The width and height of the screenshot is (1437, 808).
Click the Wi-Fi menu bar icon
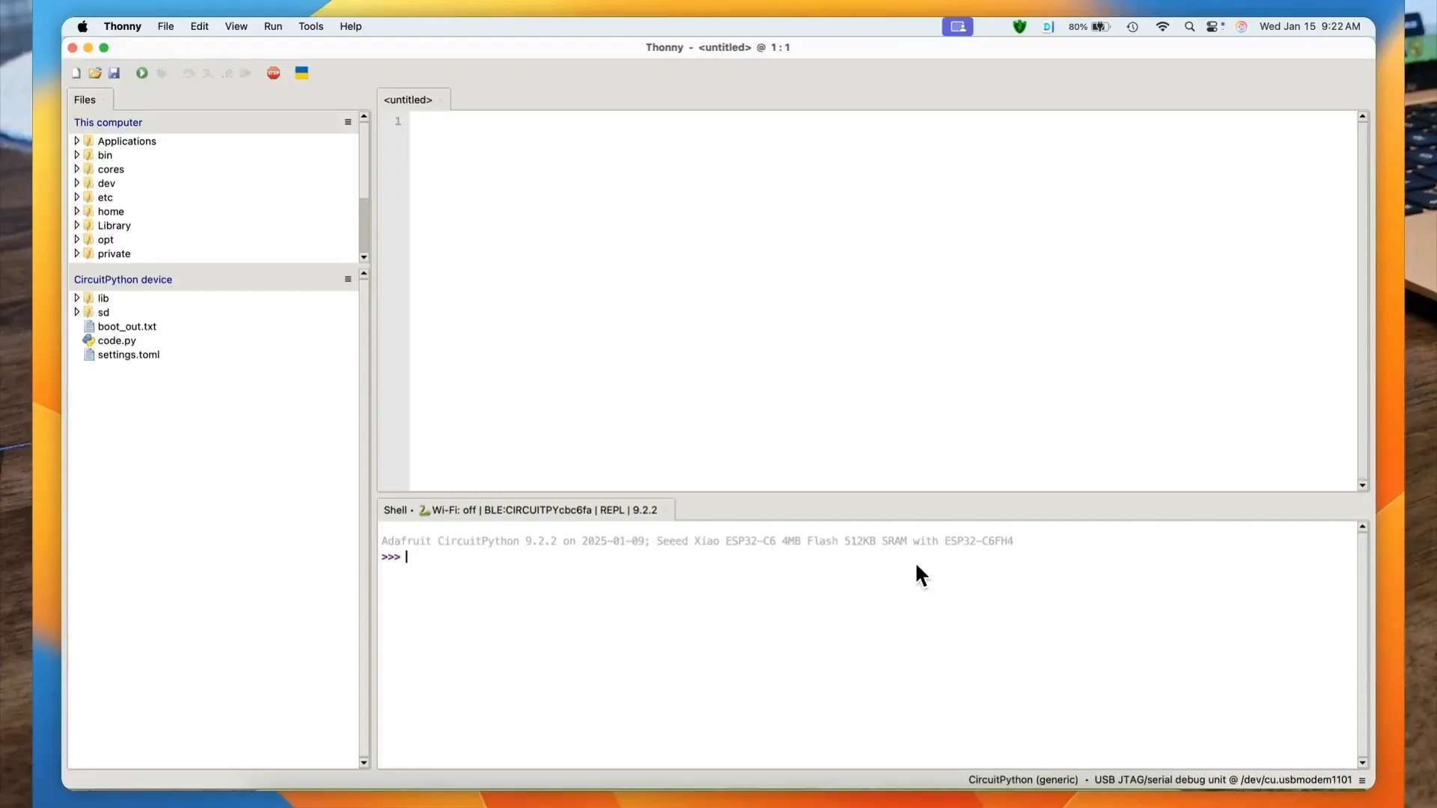[1162, 26]
